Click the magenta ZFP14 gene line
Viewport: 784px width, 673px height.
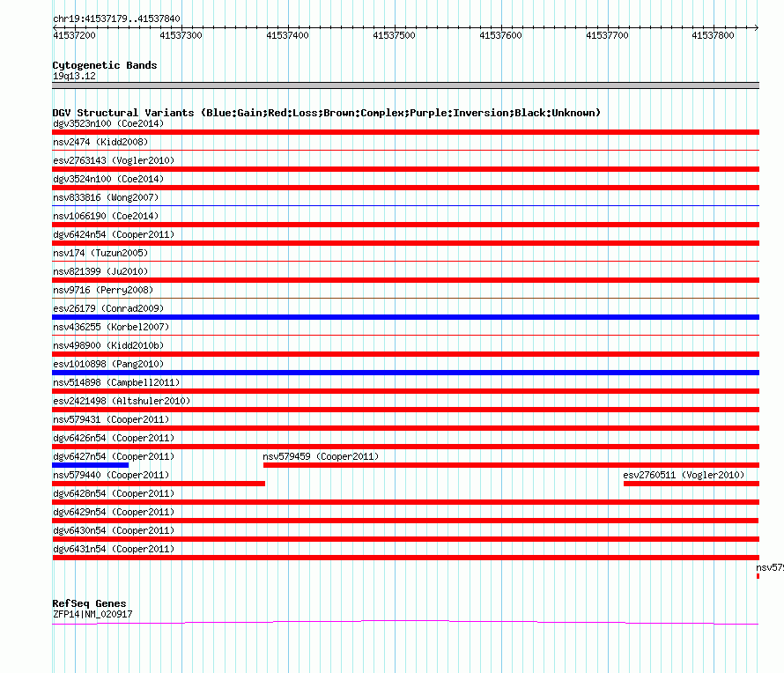[405, 622]
